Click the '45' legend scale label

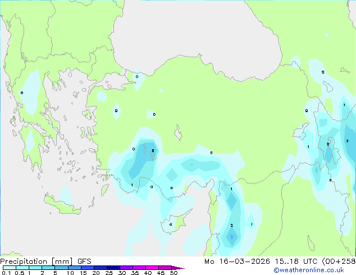tap(161, 273)
